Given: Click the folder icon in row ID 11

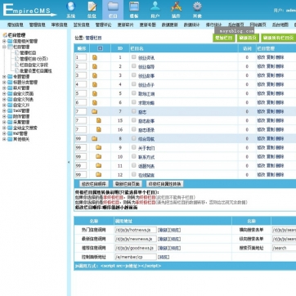Looking at the screenshot, I should click(99, 165).
